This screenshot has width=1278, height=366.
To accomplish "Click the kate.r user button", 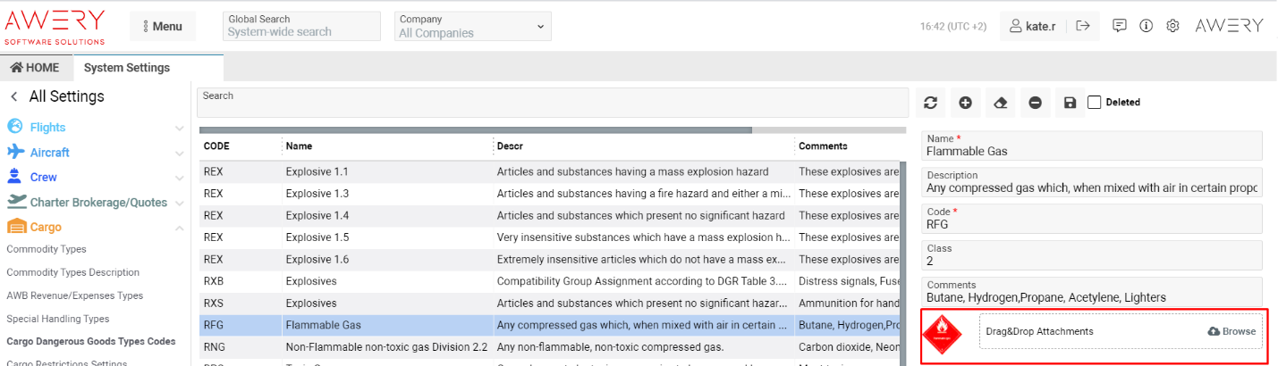I will pyautogui.click(x=1032, y=26).
